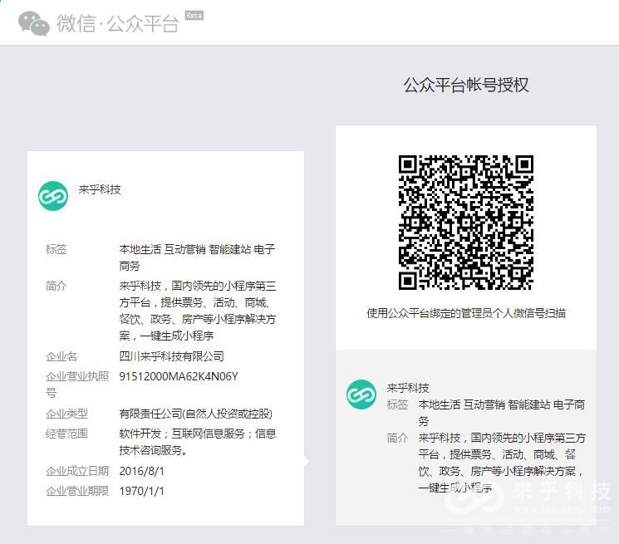Click the 有限责任公司 company type value
Viewport: 619px width, 544px height.
coord(195,414)
